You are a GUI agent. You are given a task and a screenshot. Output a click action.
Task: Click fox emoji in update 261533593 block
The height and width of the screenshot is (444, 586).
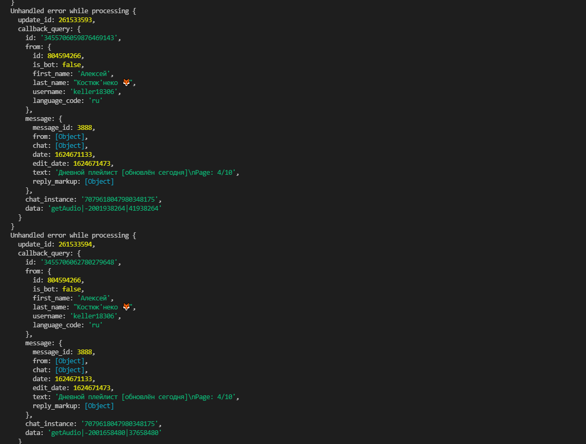point(126,82)
